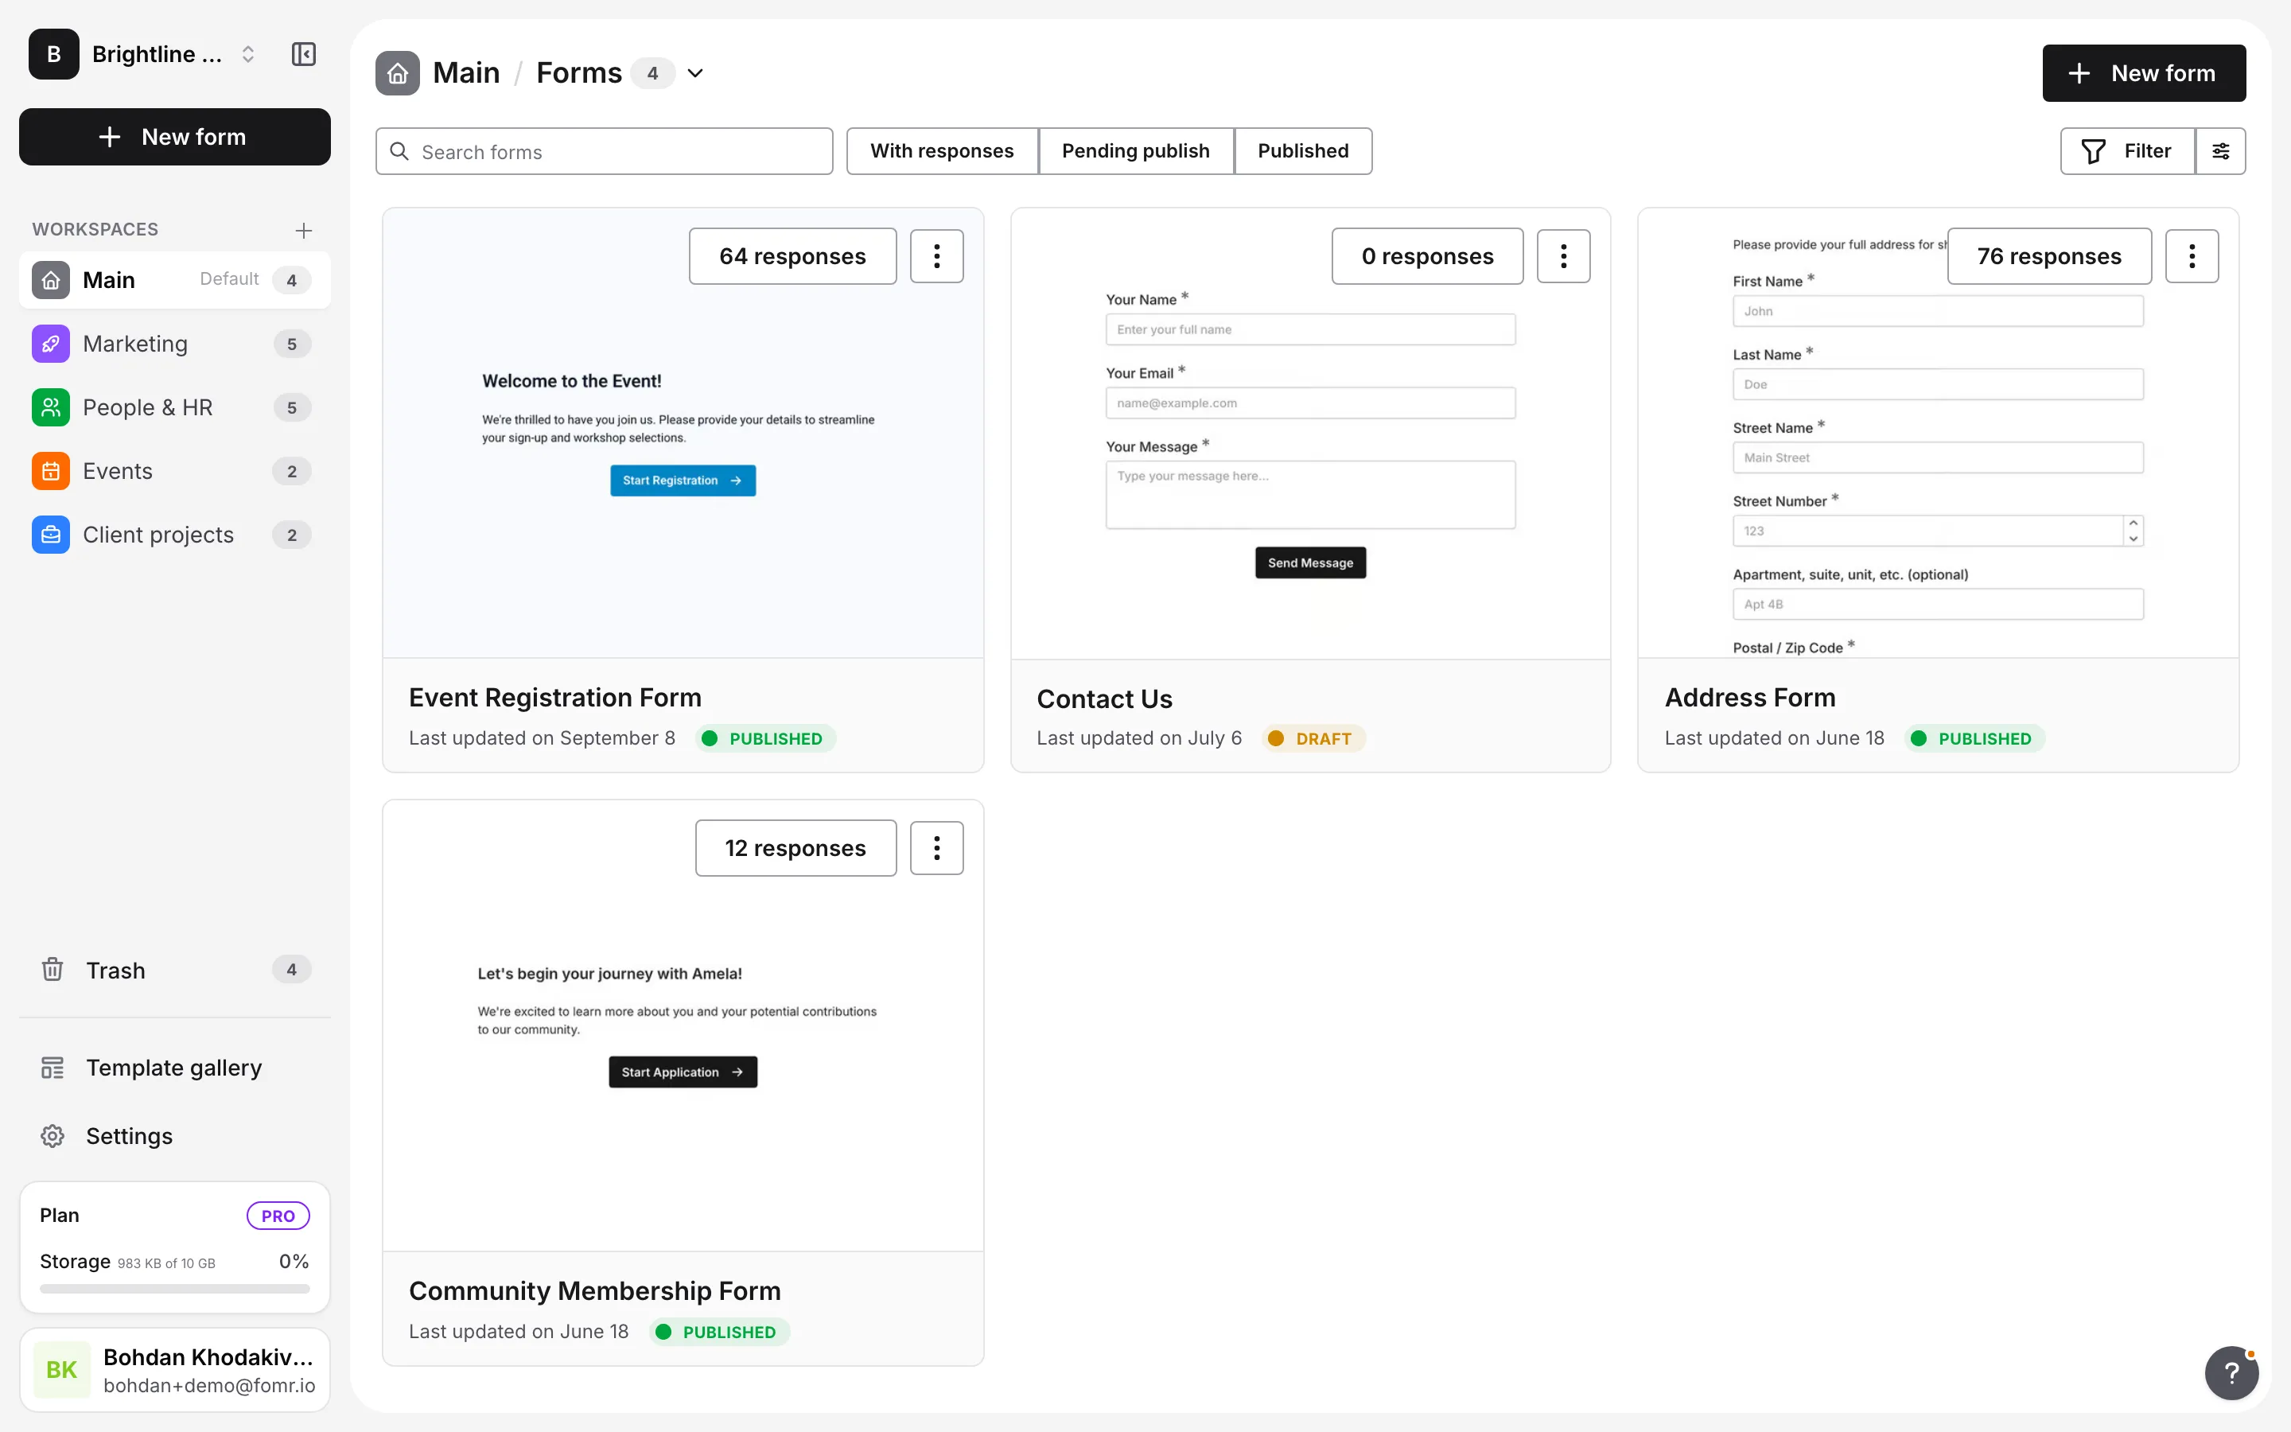Select the Main workspace in sidebar

(x=174, y=279)
